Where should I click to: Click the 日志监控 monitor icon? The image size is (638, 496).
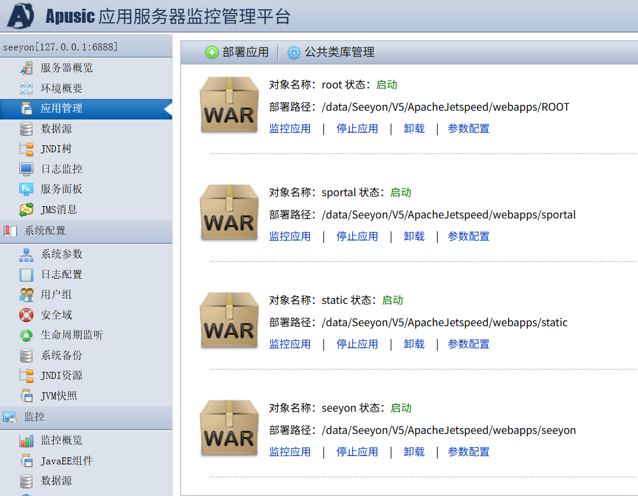pos(26,169)
